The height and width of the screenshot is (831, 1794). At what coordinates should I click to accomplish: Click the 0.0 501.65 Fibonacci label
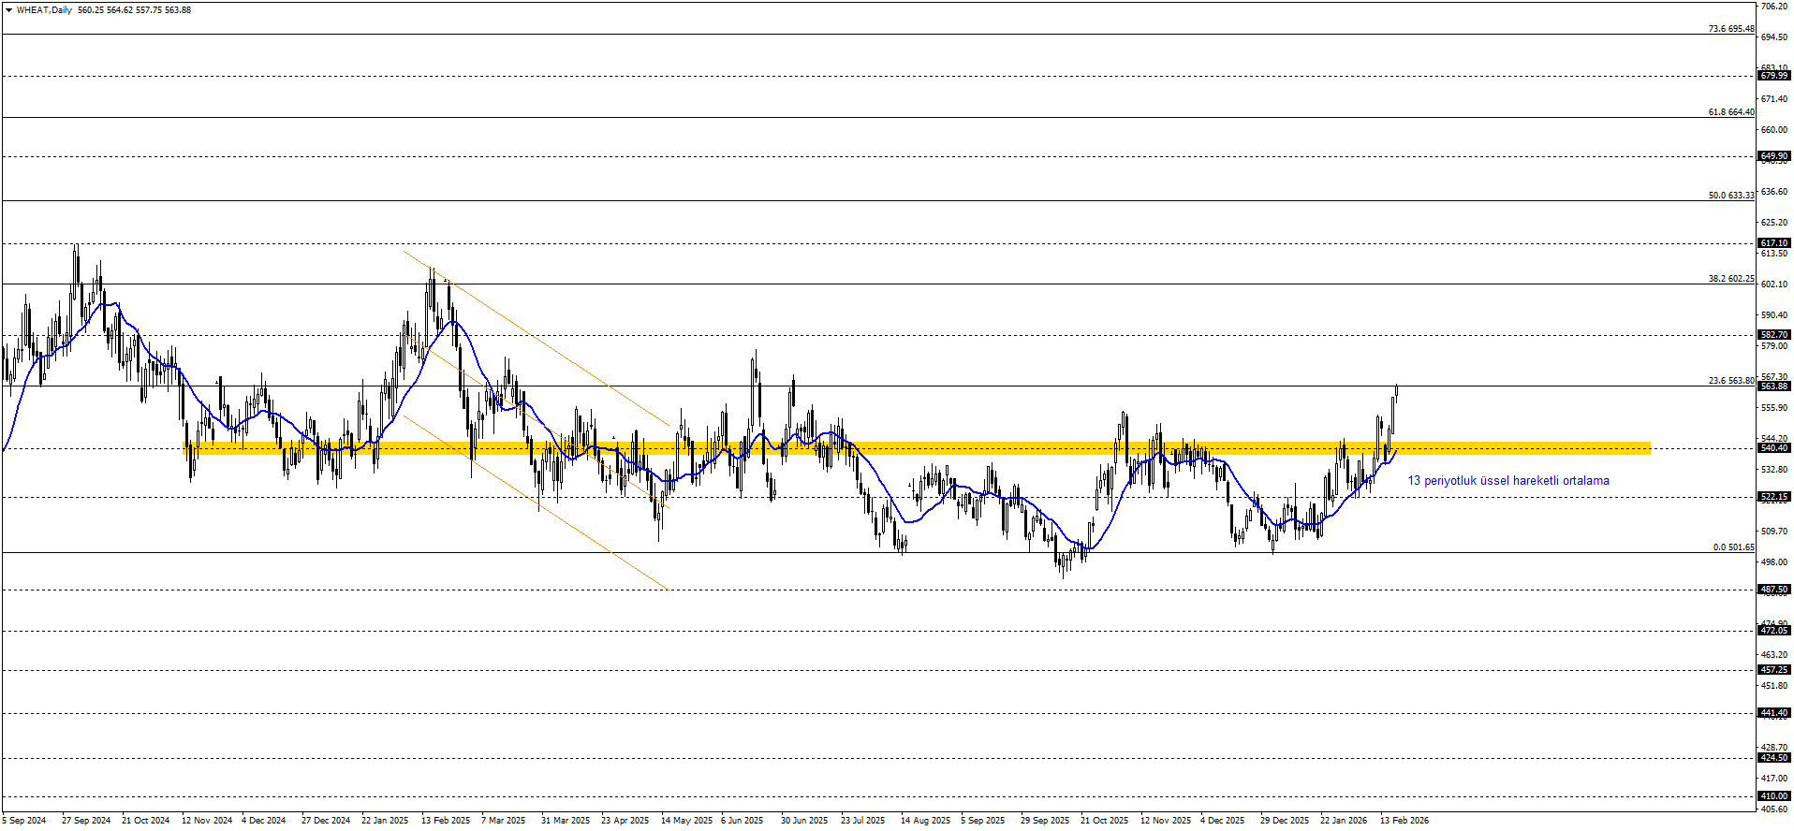pyautogui.click(x=1733, y=547)
